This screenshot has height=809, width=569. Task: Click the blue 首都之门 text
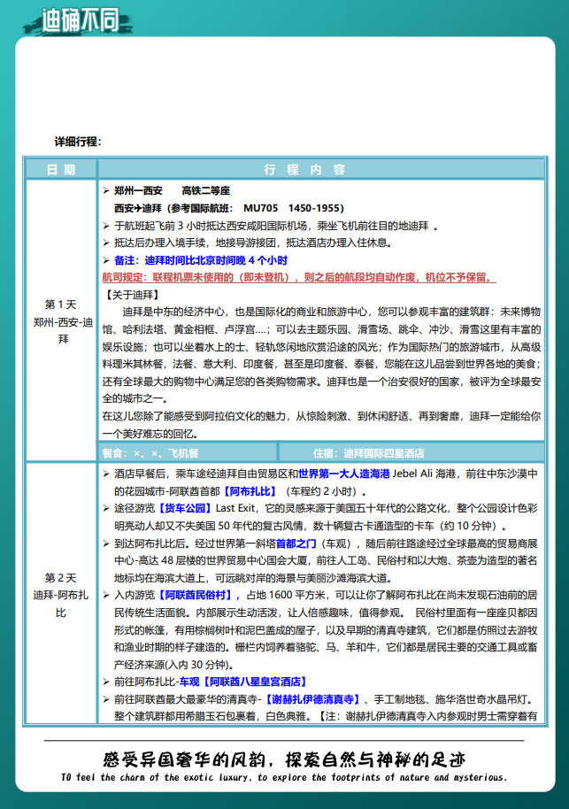(296, 543)
